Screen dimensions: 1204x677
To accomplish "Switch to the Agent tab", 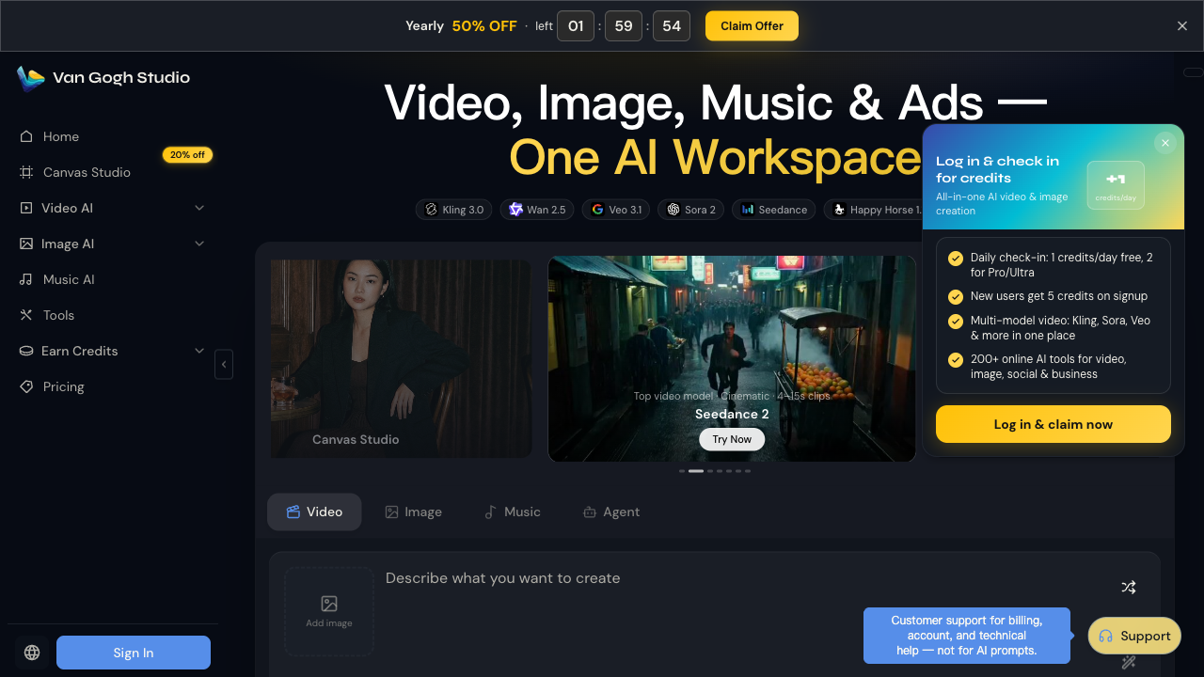I will pyautogui.click(x=611, y=512).
